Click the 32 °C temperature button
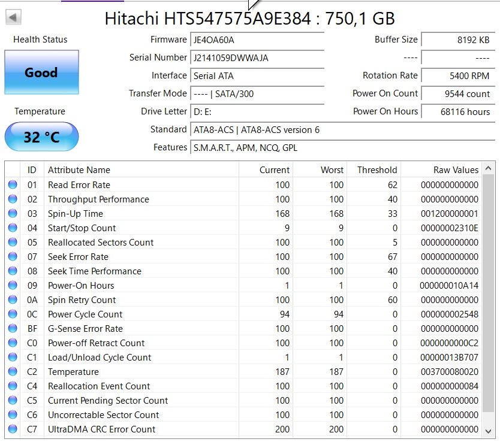This screenshot has width=500, height=445. [41, 137]
